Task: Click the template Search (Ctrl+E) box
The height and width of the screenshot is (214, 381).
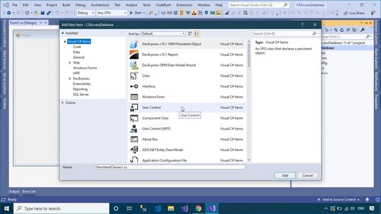Action: [286, 34]
